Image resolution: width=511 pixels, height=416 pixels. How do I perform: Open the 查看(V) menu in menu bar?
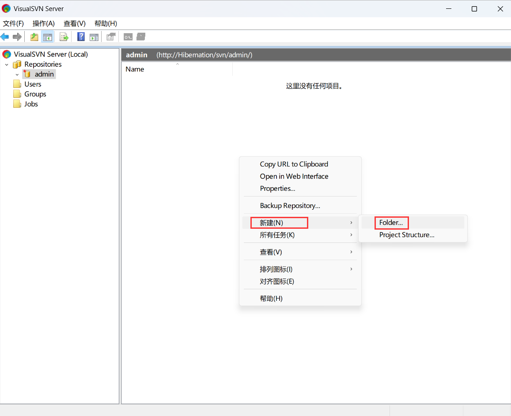point(75,23)
